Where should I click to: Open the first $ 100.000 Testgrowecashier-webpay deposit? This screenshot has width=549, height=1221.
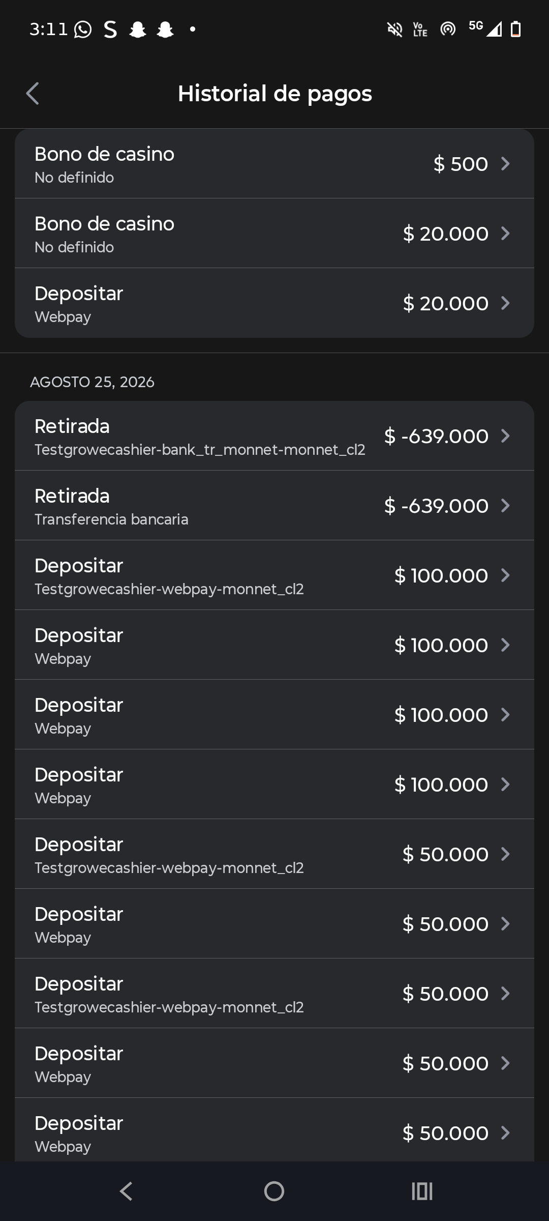click(274, 575)
